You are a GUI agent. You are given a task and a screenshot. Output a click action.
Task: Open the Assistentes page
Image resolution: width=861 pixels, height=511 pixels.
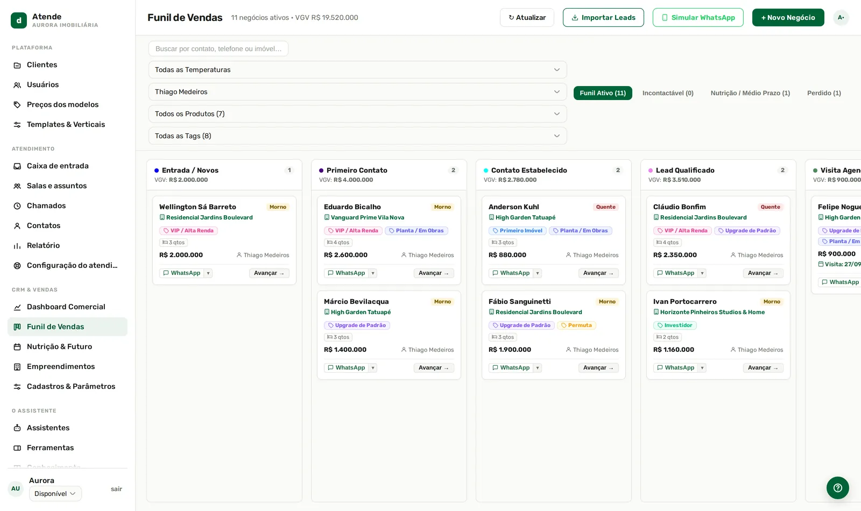point(67,428)
